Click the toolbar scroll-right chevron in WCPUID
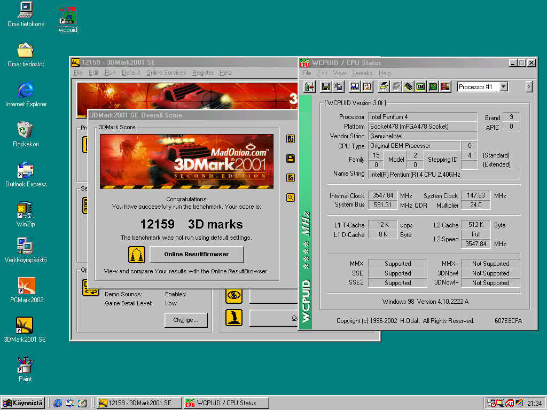Viewport: 547px width, 410px height. click(529, 86)
